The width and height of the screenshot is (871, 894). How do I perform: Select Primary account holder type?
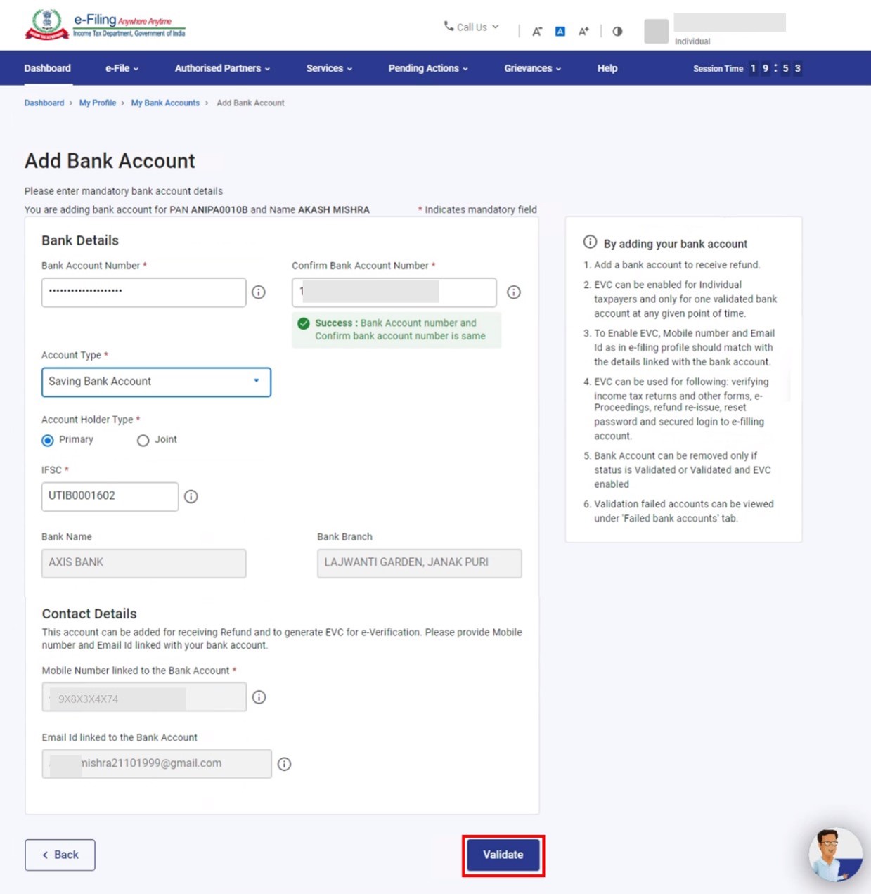48,441
